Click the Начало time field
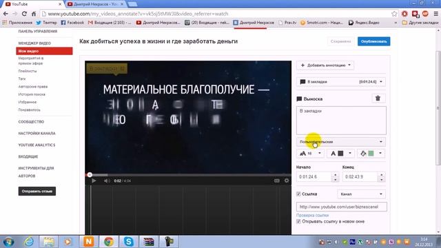This screenshot has height=248, width=441. (x=314, y=177)
